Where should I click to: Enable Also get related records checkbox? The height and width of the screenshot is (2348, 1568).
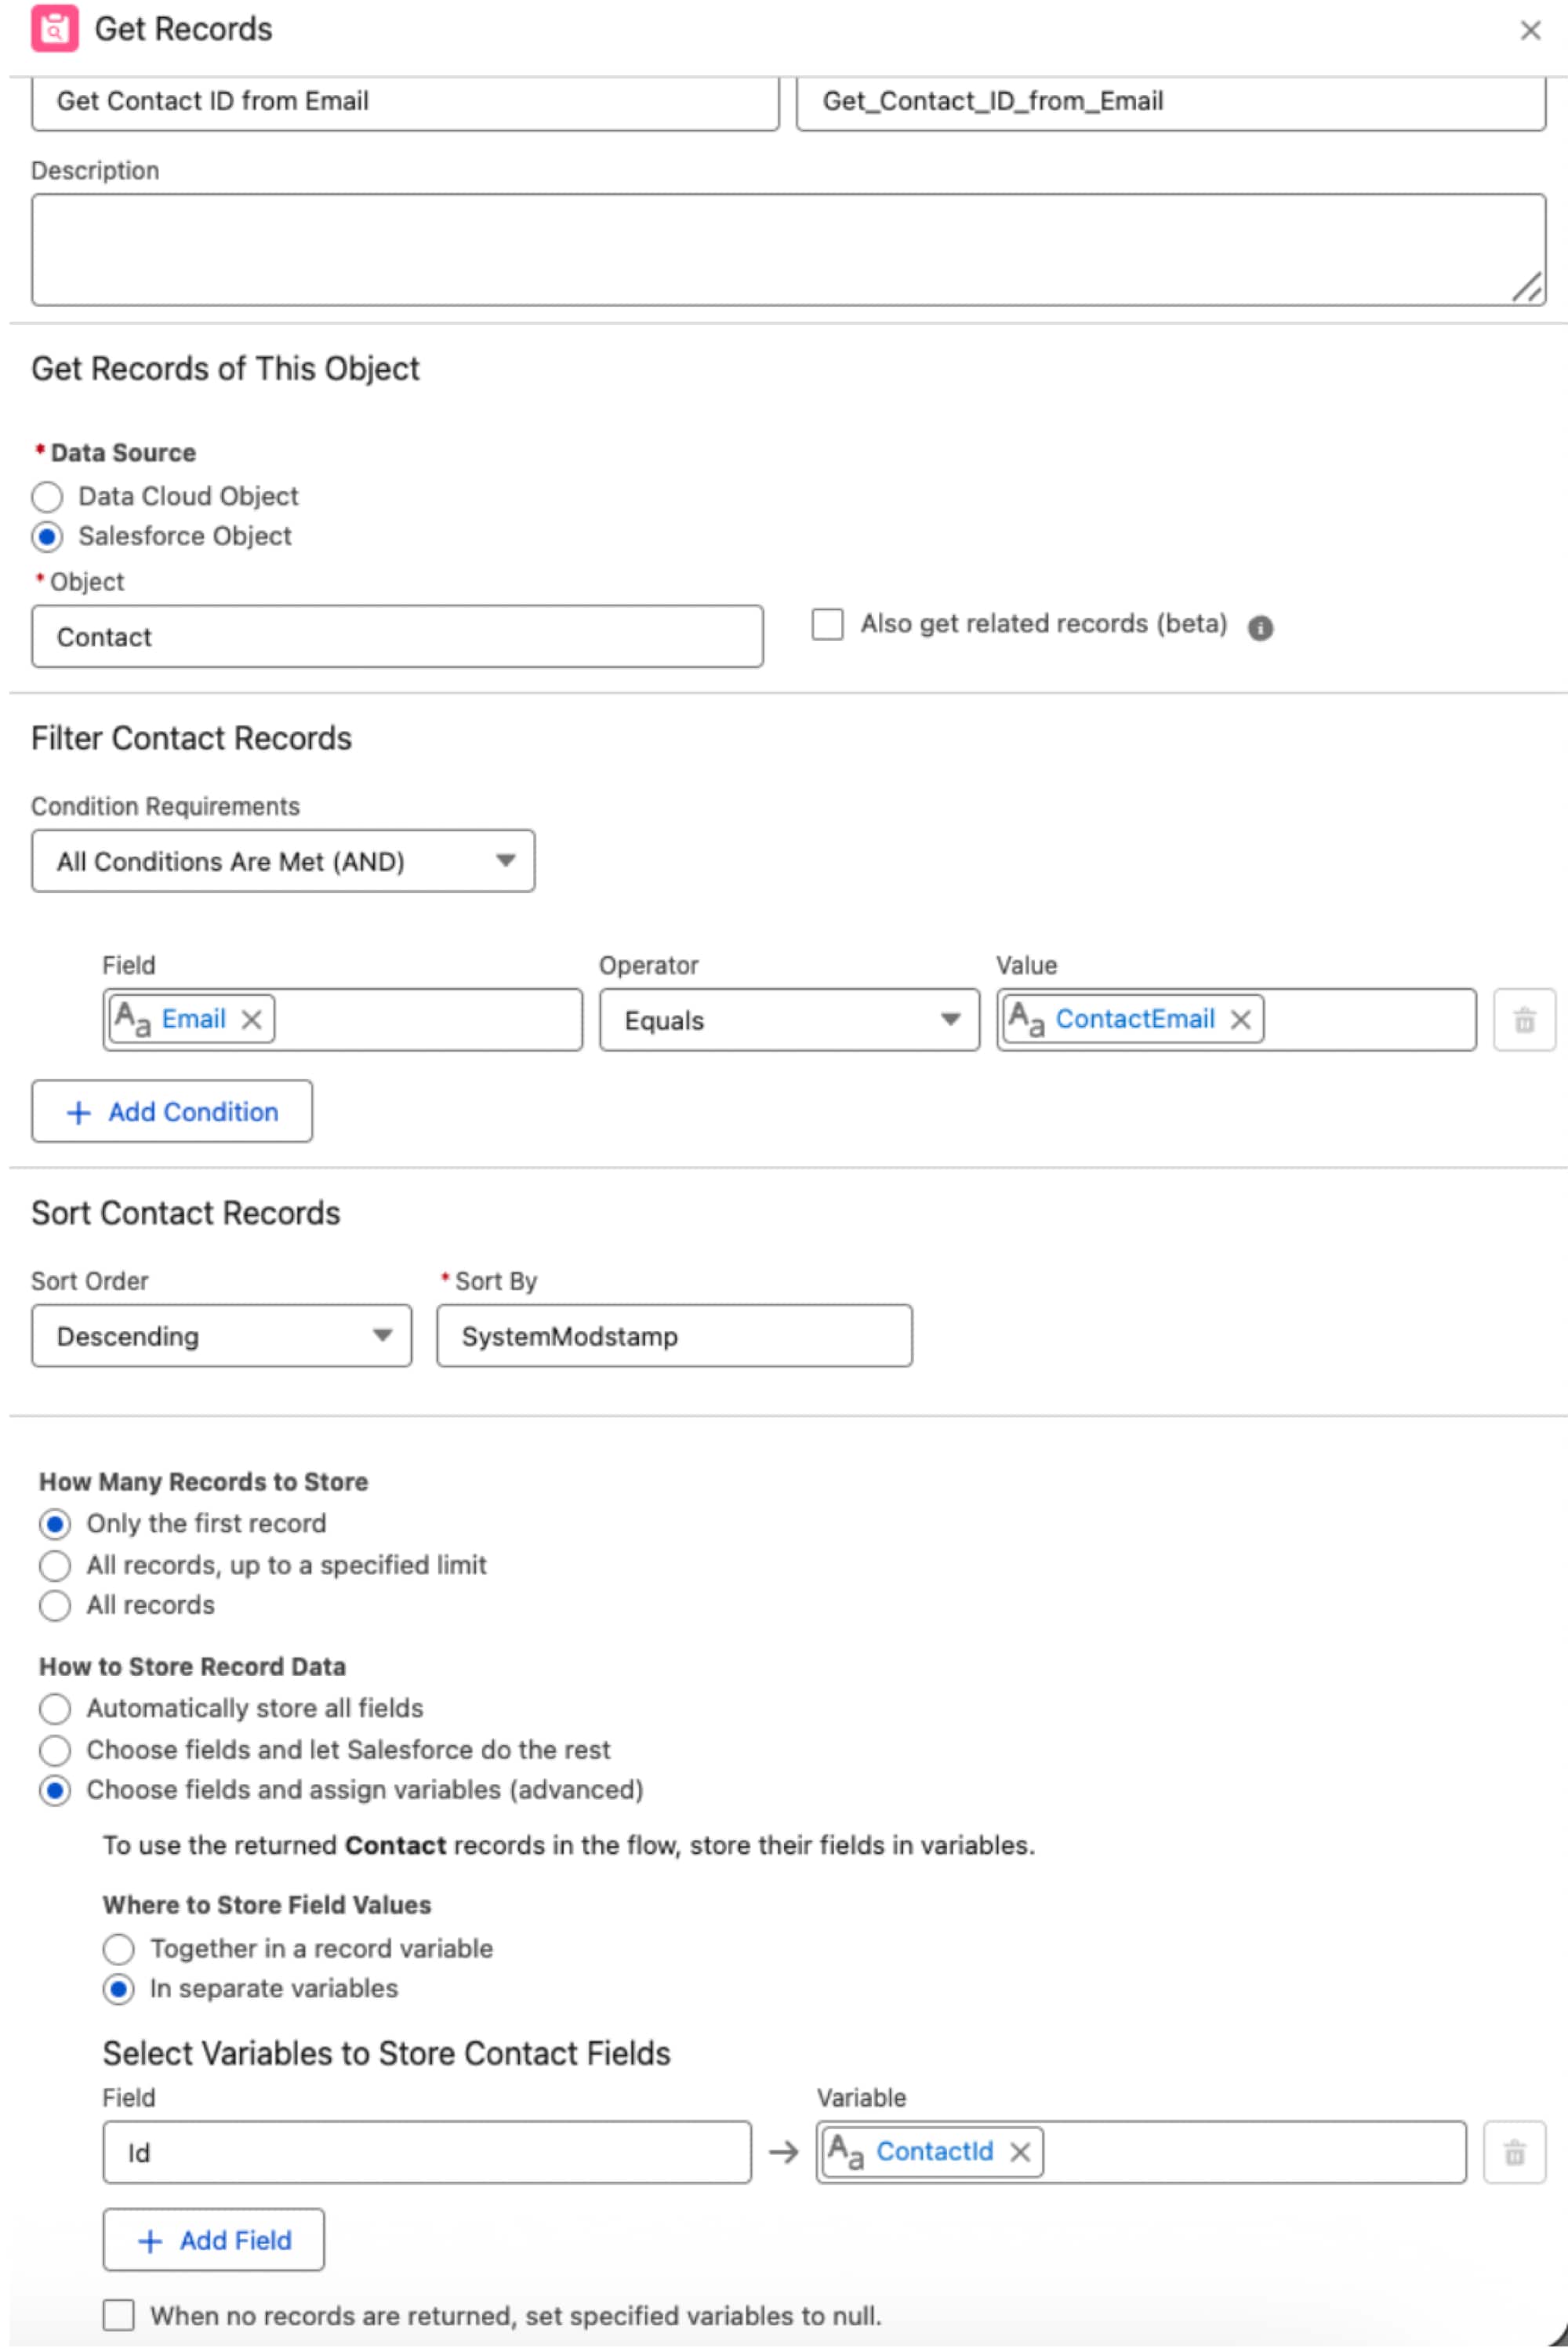pyautogui.click(x=827, y=625)
